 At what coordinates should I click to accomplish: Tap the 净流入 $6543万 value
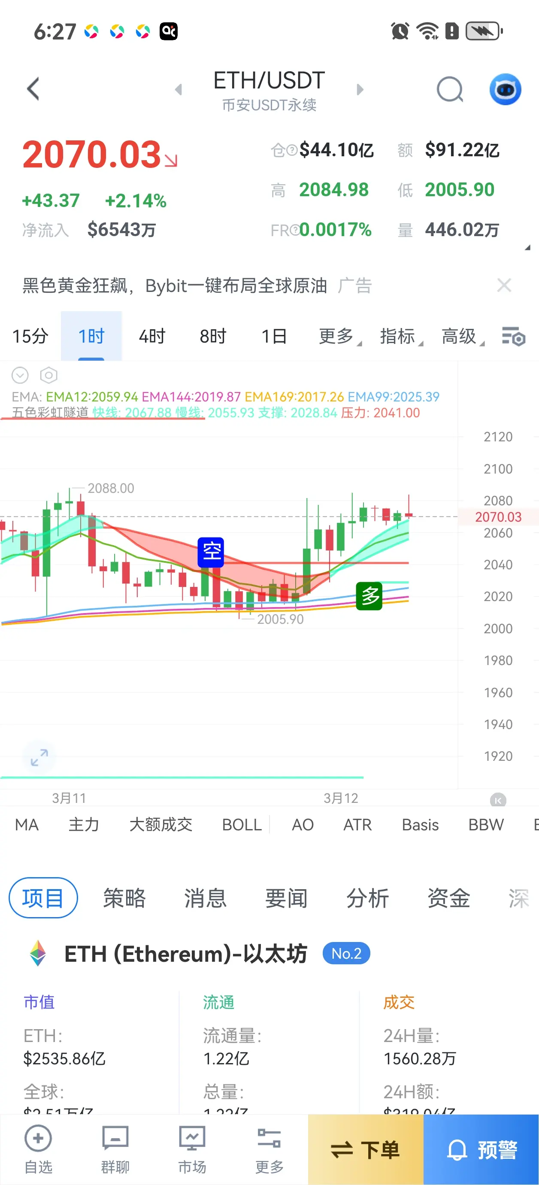click(x=121, y=230)
